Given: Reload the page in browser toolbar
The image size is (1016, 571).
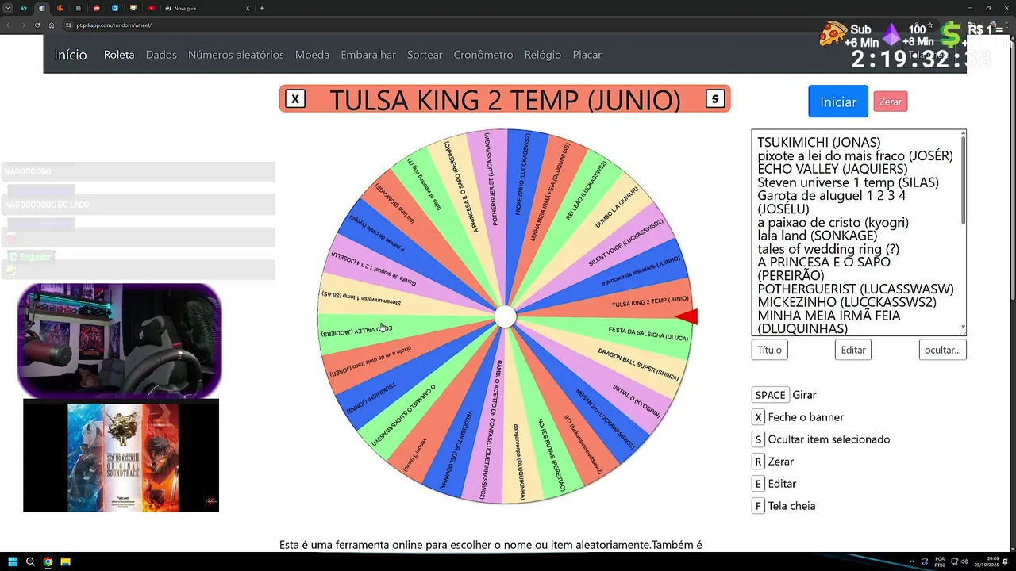Looking at the screenshot, I should 37,25.
